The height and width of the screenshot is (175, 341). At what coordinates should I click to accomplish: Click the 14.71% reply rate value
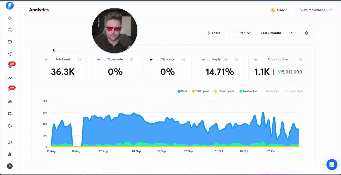point(220,72)
